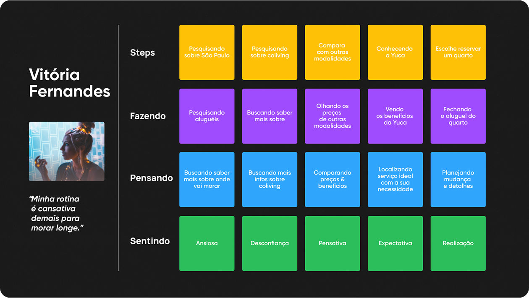Click the Pensando row label
The image size is (529, 298).
(151, 178)
